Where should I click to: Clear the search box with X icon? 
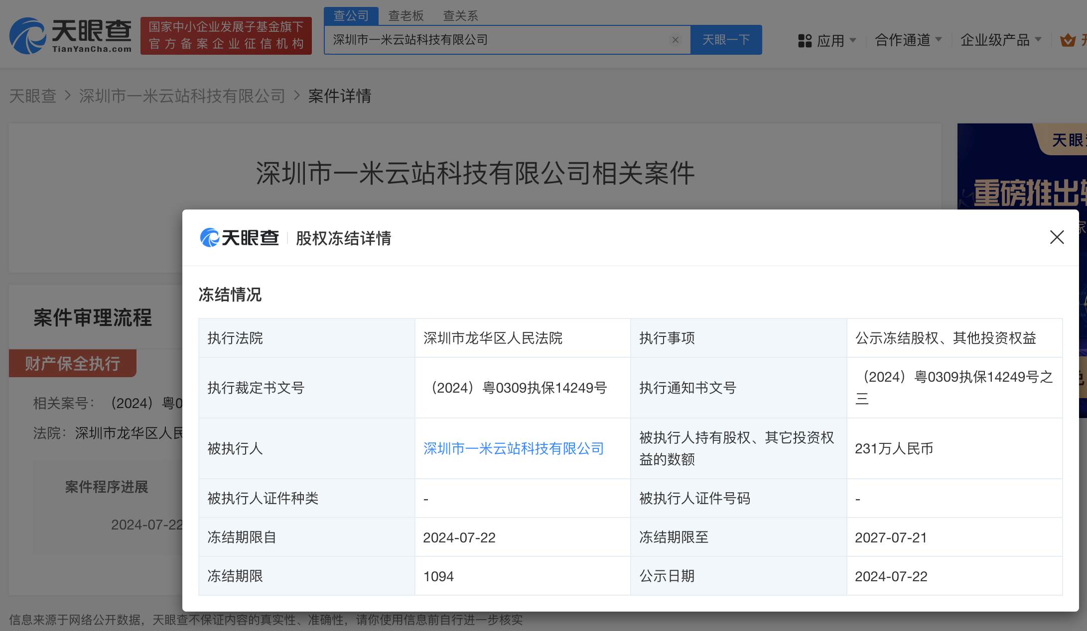click(x=676, y=40)
